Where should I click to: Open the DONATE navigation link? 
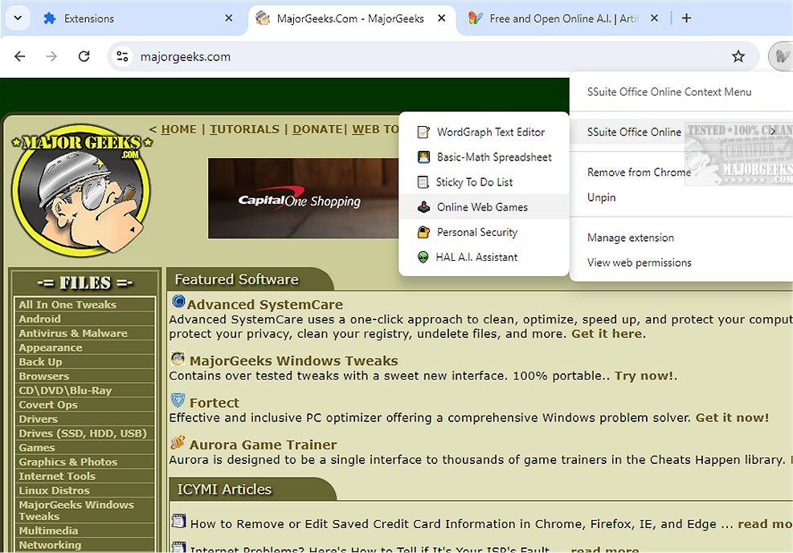(317, 129)
